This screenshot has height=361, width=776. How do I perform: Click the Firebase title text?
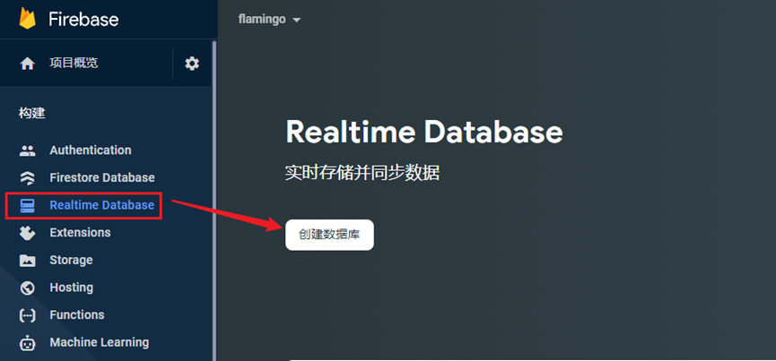pyautogui.click(x=83, y=20)
